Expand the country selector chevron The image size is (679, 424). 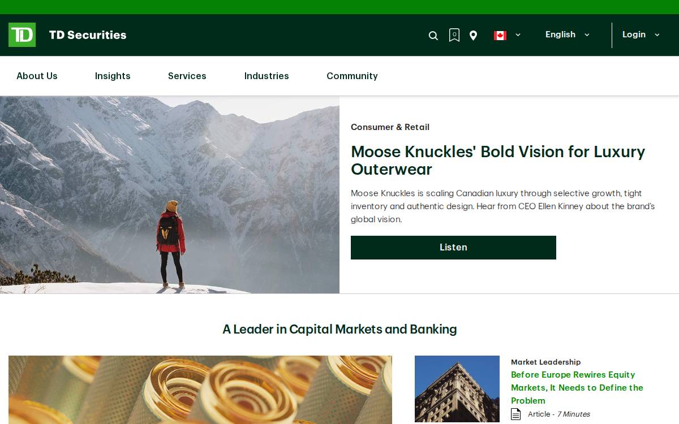518,35
